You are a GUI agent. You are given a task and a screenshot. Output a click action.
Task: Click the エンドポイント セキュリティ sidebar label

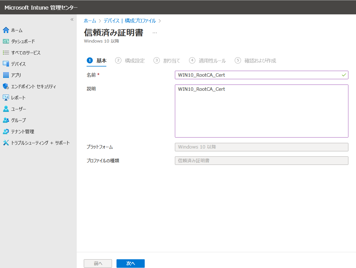click(34, 87)
